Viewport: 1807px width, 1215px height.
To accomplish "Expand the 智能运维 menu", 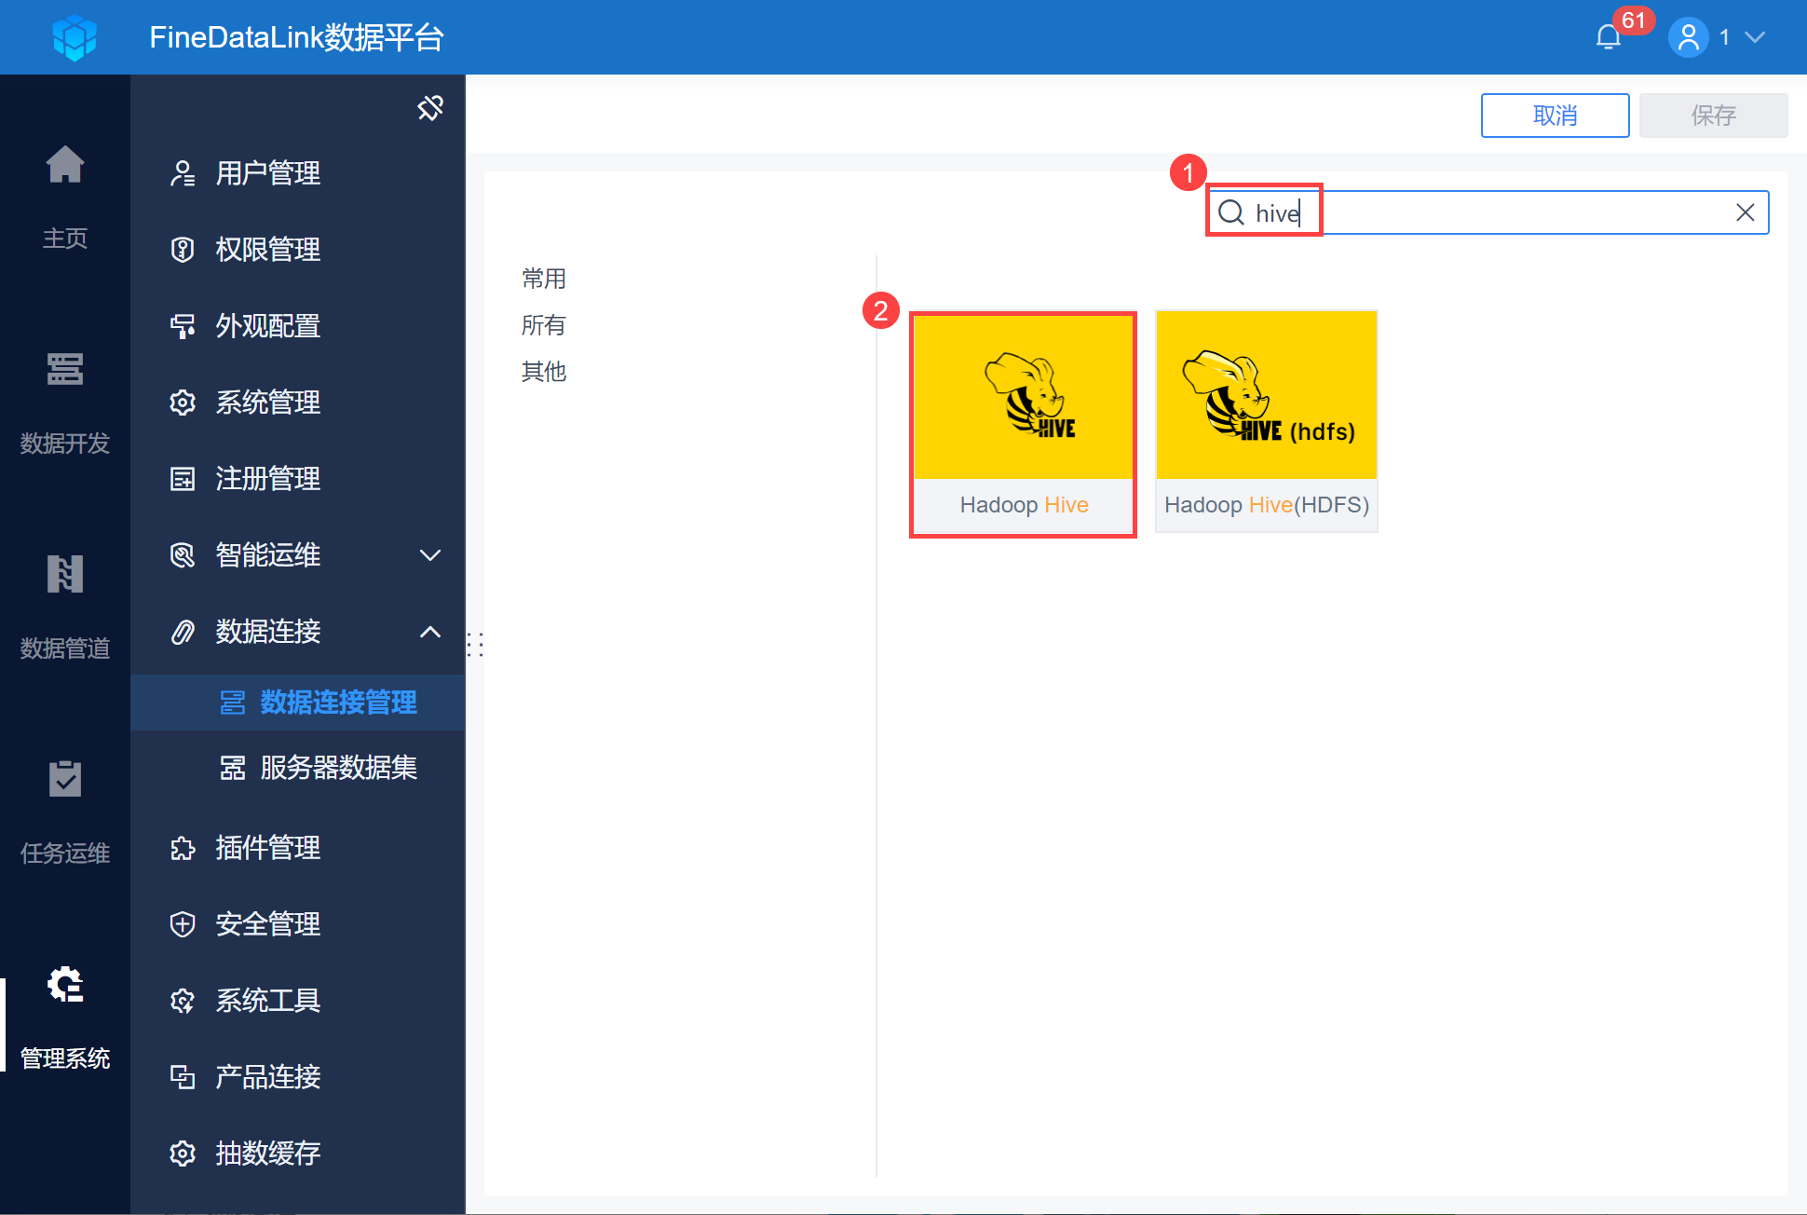I will pyautogui.click(x=429, y=555).
